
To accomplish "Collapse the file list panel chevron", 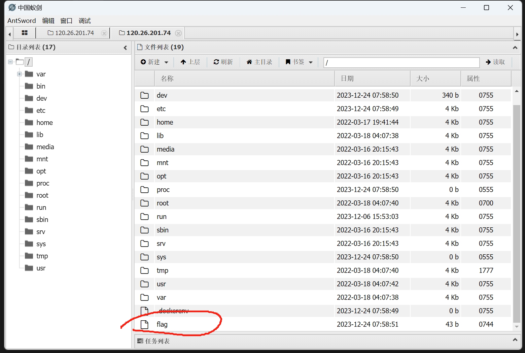I will (x=515, y=48).
